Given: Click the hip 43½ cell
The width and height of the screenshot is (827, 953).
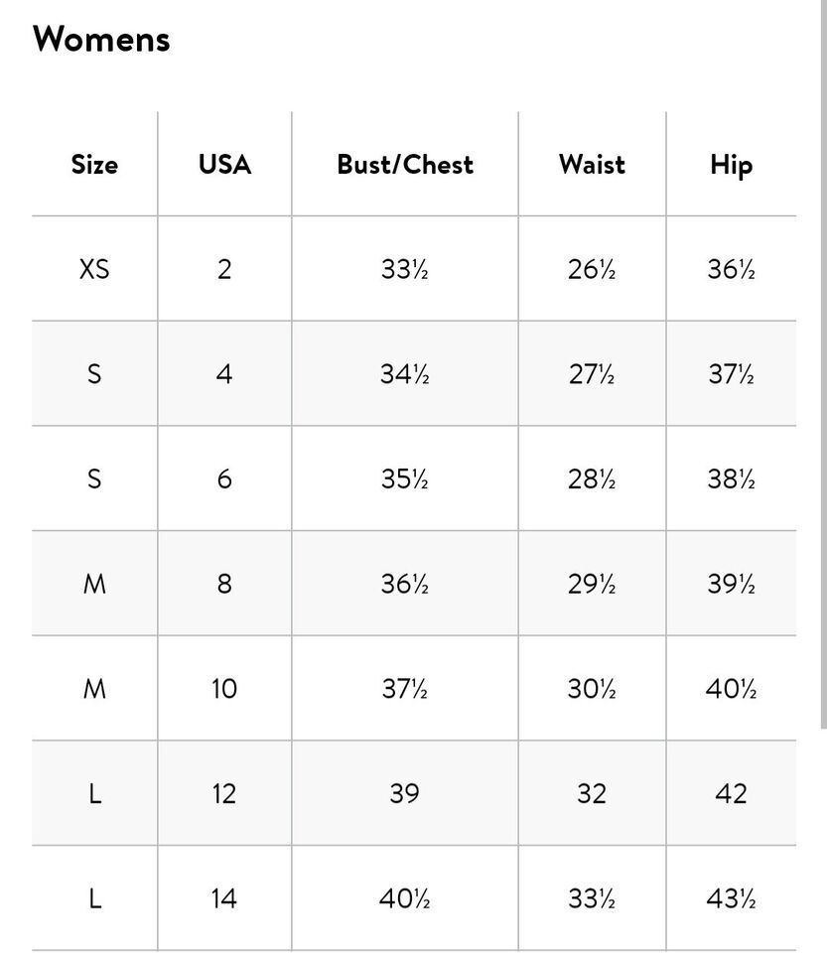Looking at the screenshot, I should 732,898.
